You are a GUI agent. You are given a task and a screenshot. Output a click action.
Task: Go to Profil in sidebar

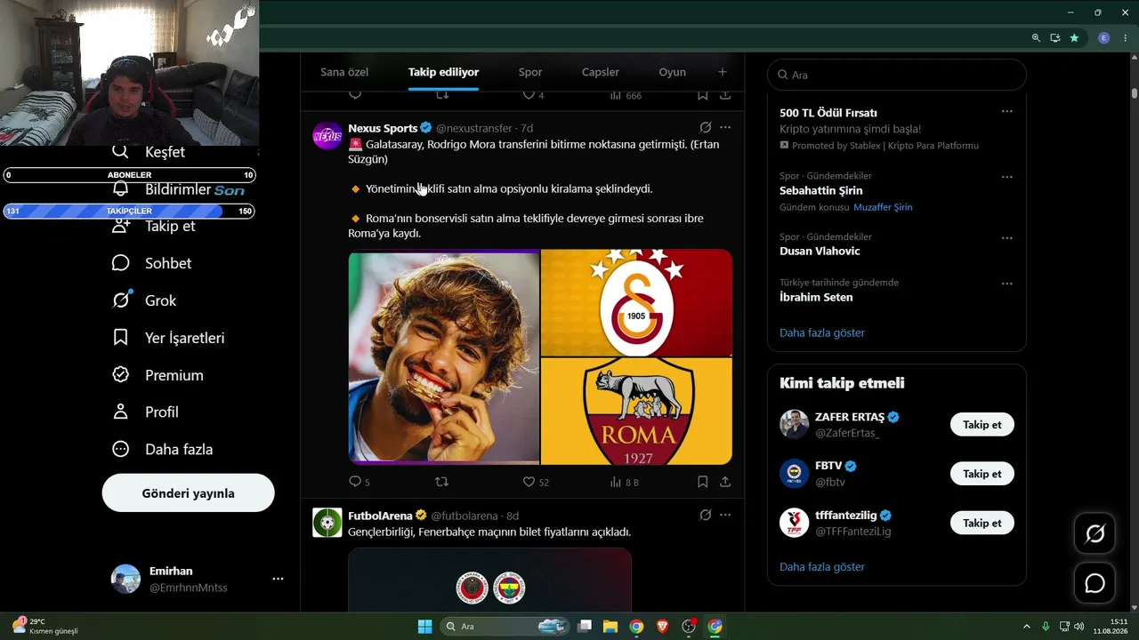(145, 412)
